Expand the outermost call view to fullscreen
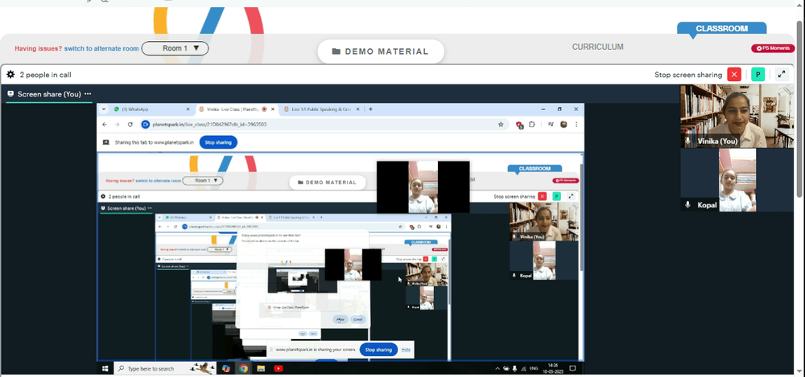The width and height of the screenshot is (805, 377). click(x=782, y=75)
